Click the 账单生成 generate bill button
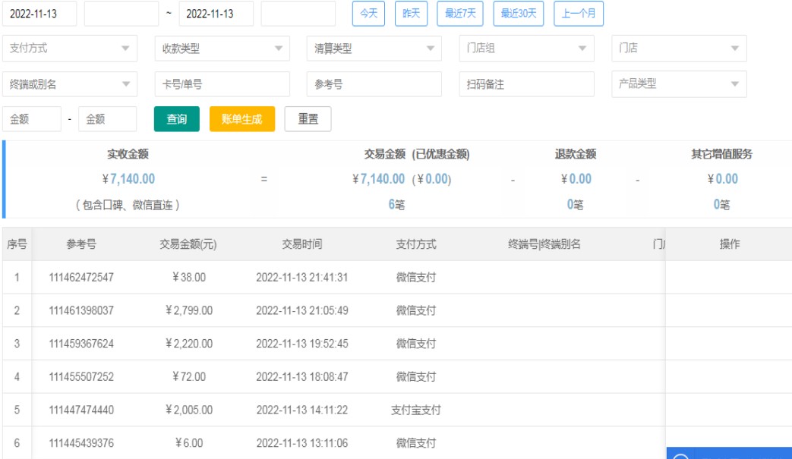Screen dimensions: 792x459 click(x=241, y=119)
